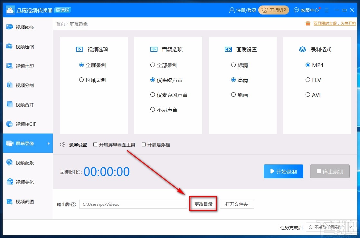Go back to 首页 via the breadcrumb

(x=60, y=24)
